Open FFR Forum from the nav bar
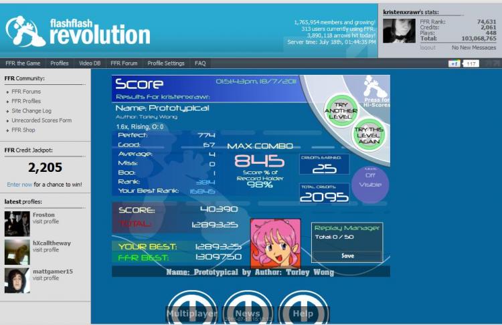 124,64
